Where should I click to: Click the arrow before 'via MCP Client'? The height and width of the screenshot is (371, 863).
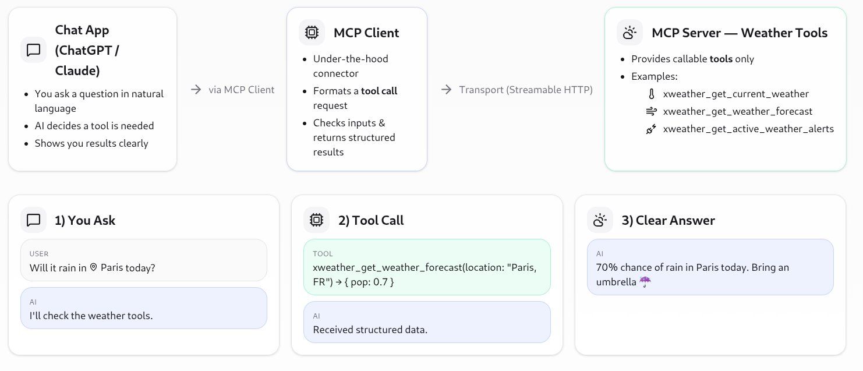point(196,90)
